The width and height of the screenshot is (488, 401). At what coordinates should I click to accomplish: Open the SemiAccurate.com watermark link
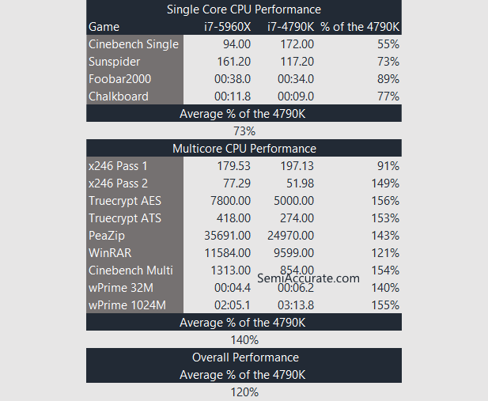coord(308,278)
